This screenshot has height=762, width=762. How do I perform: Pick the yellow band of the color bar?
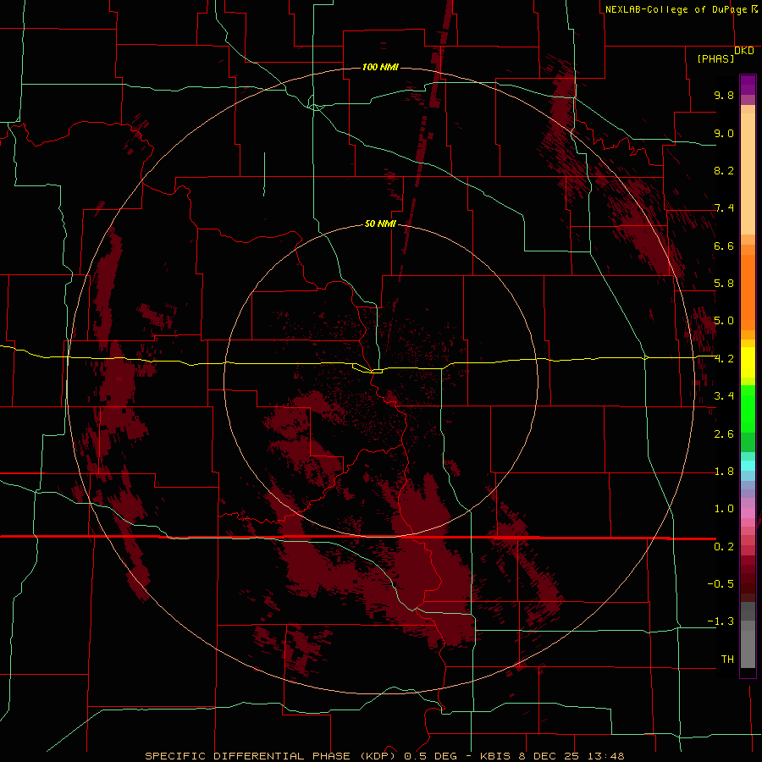pos(748,362)
